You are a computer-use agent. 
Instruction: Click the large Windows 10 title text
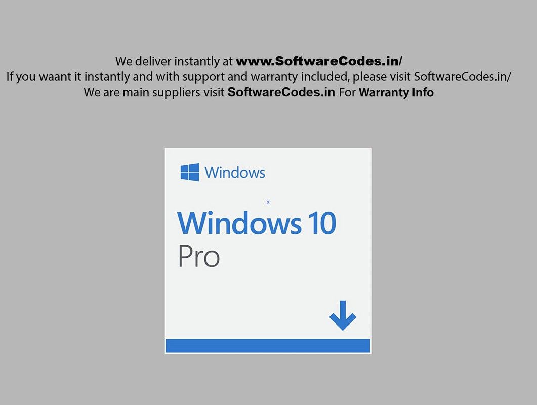coord(257,223)
